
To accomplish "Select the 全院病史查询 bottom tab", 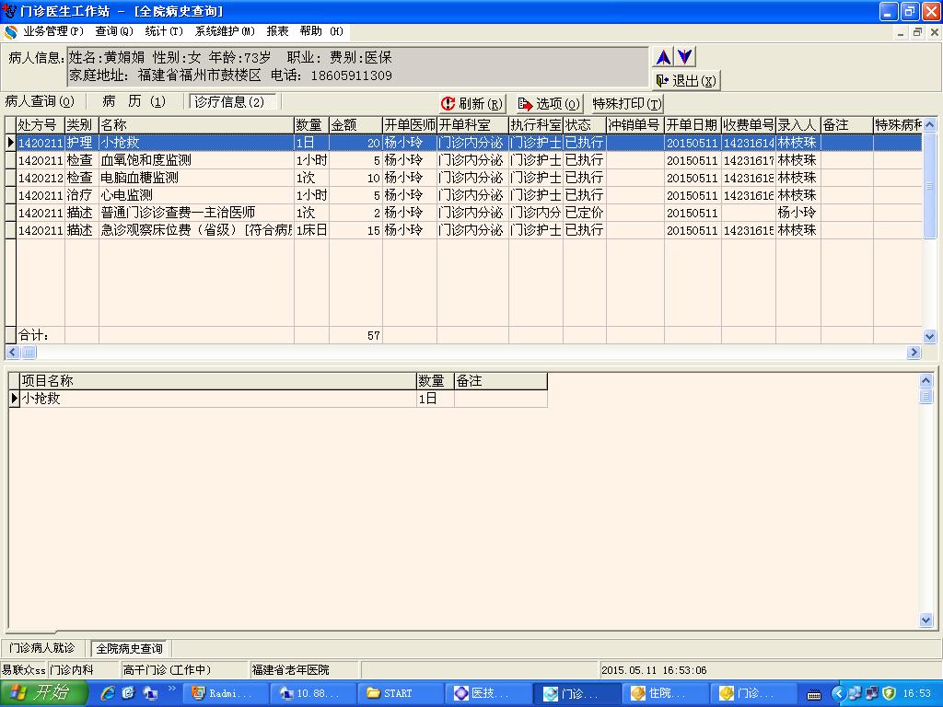I will pyautogui.click(x=129, y=649).
